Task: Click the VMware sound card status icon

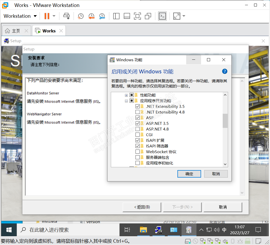Action: (225, 241)
